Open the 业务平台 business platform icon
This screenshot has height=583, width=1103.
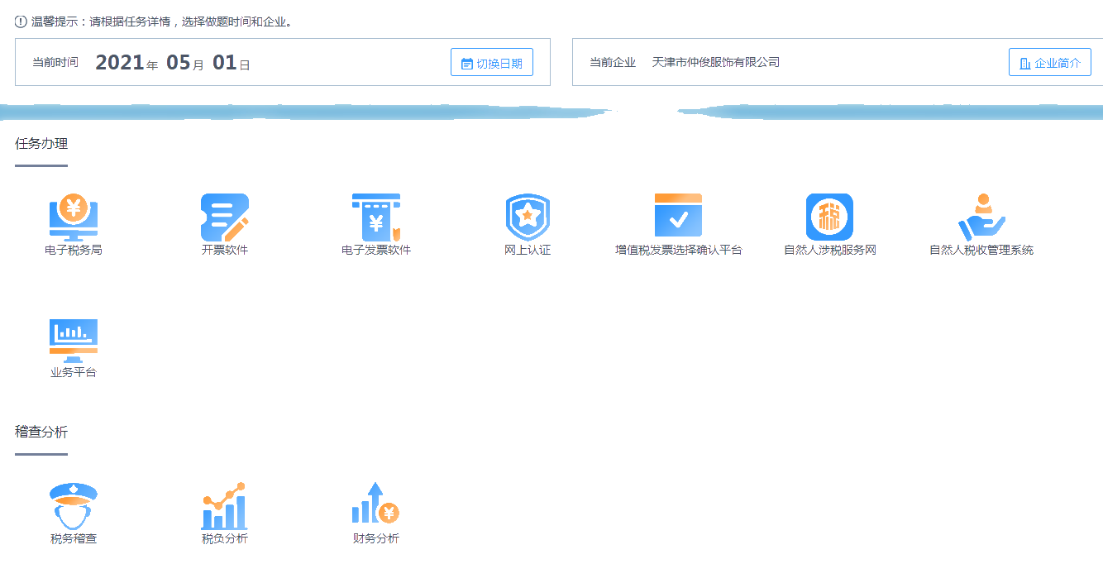coord(73,347)
